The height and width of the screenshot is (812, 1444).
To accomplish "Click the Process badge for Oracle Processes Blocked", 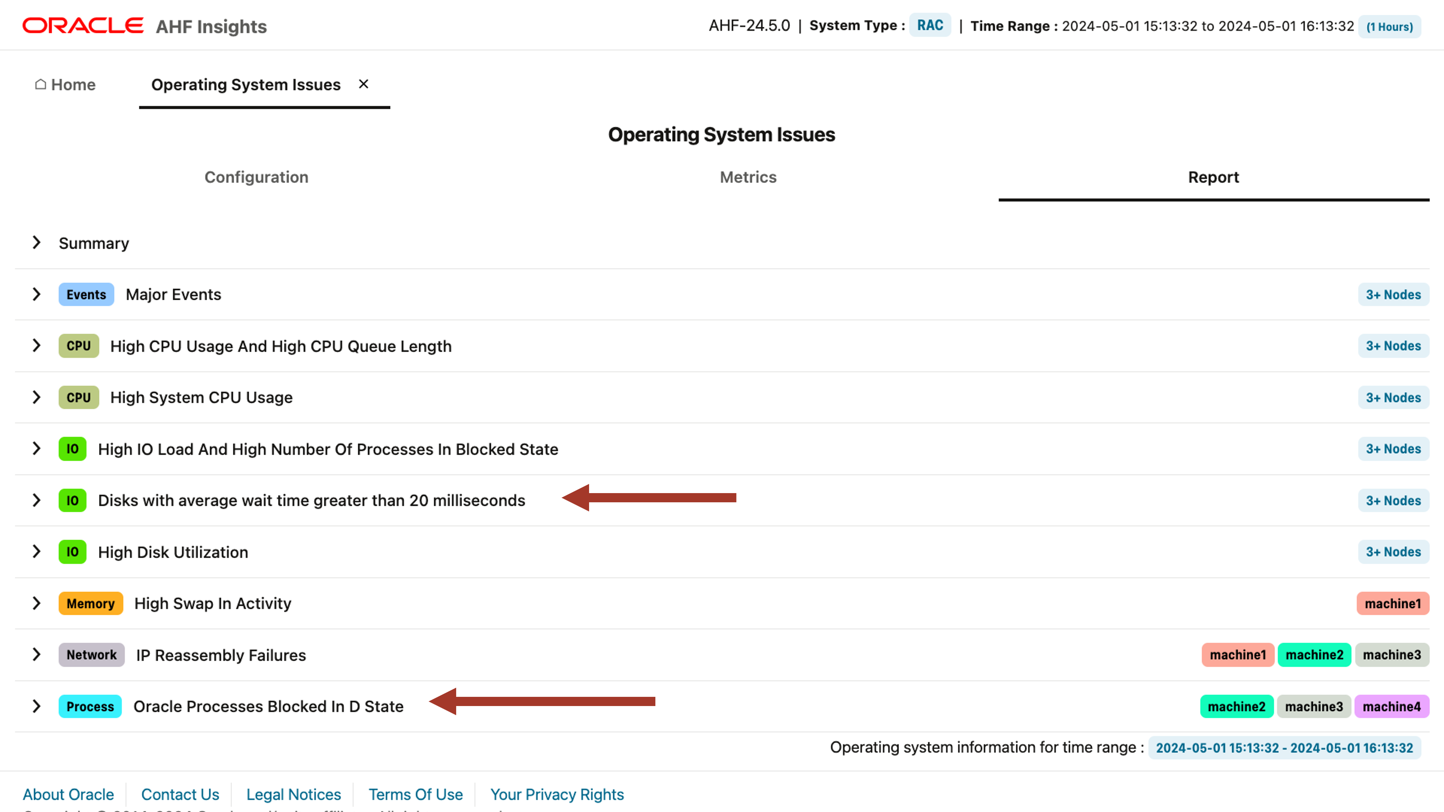I will click(90, 706).
